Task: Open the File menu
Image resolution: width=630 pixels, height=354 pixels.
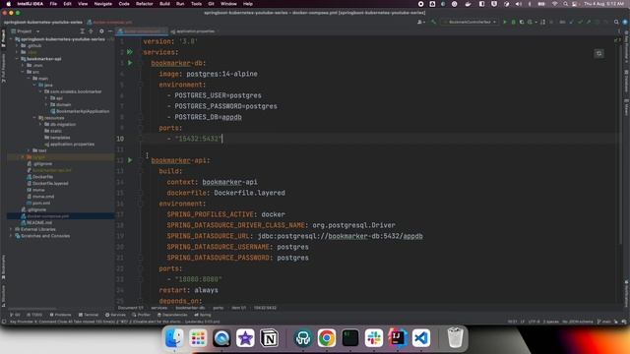Action: 53,4
